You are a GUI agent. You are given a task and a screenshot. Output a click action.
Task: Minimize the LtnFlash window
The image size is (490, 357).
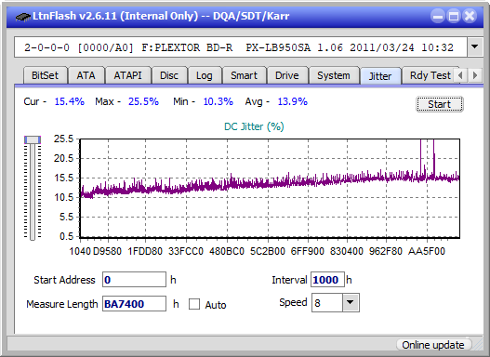click(x=438, y=16)
